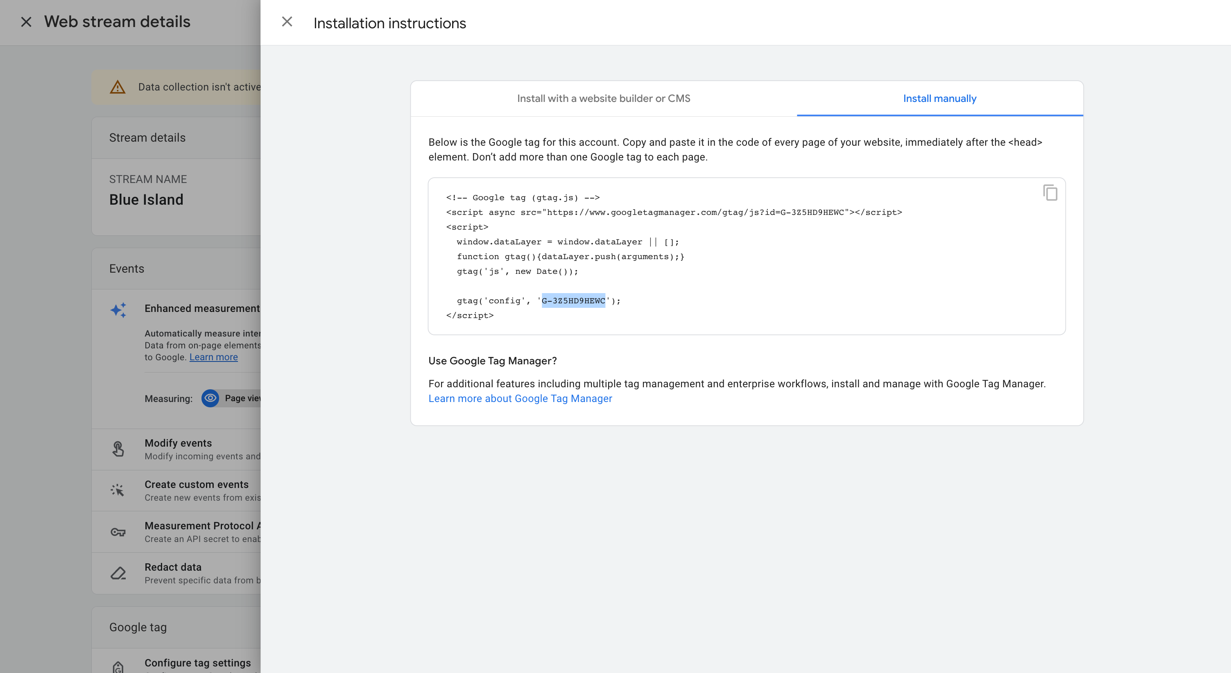
Task: Click the Create custom events cursor icon
Action: coord(118,490)
